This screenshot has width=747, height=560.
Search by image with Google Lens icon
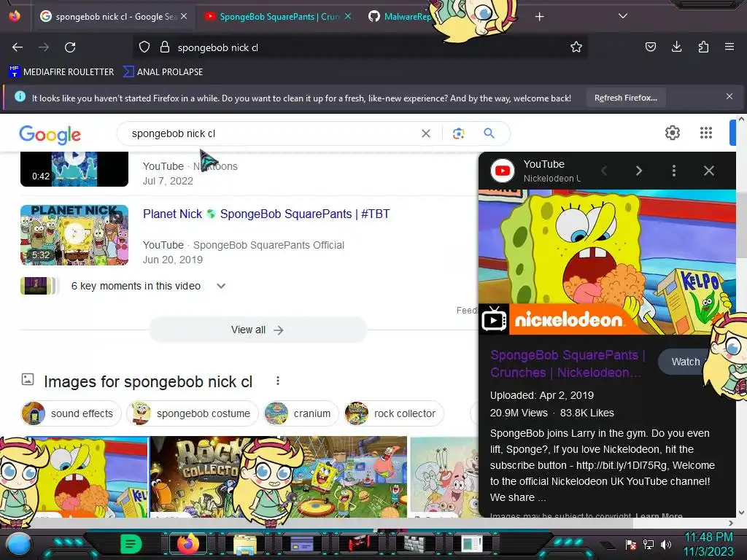coord(458,134)
